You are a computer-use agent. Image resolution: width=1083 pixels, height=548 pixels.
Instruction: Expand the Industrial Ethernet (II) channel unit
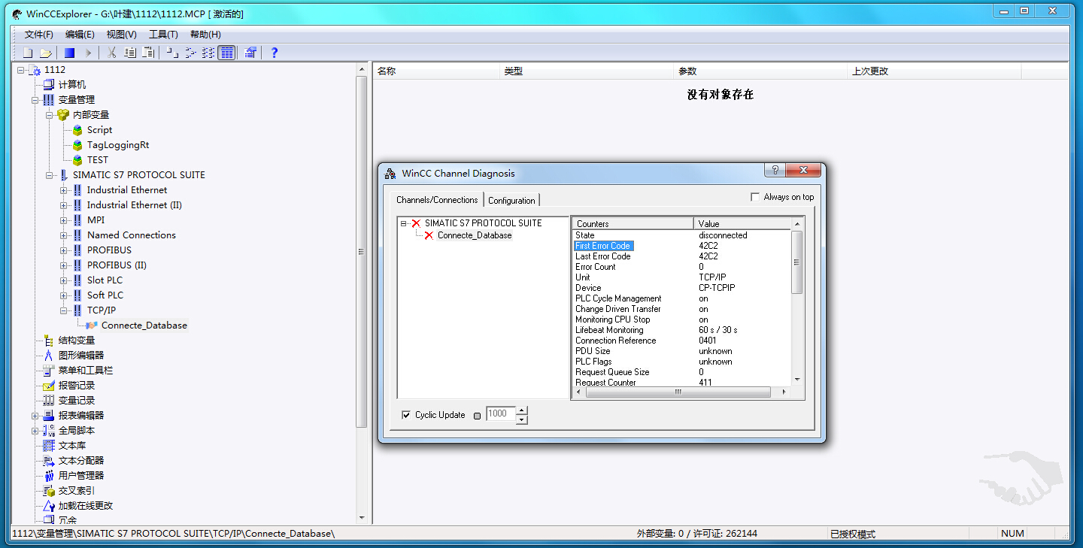(63, 205)
